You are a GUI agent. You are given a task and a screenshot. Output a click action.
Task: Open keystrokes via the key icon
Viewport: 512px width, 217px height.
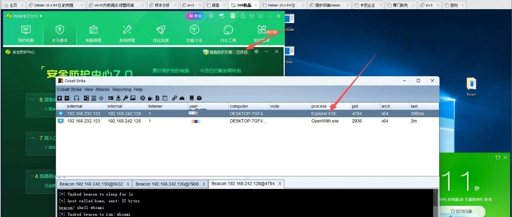(125, 98)
